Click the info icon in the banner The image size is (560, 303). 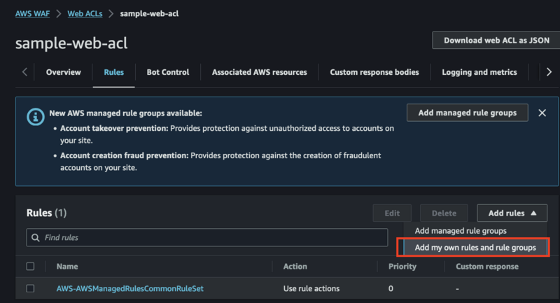(36, 117)
